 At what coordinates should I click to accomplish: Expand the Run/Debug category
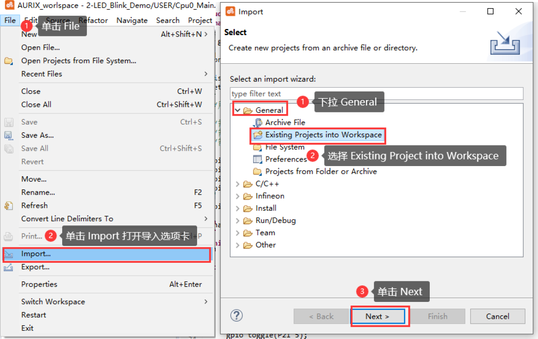tap(237, 221)
